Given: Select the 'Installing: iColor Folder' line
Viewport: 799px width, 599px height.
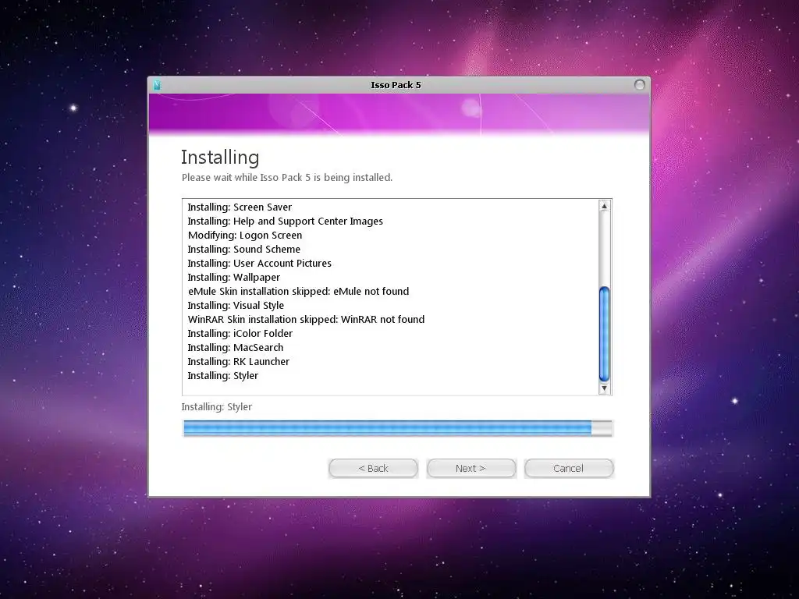Looking at the screenshot, I should [240, 334].
